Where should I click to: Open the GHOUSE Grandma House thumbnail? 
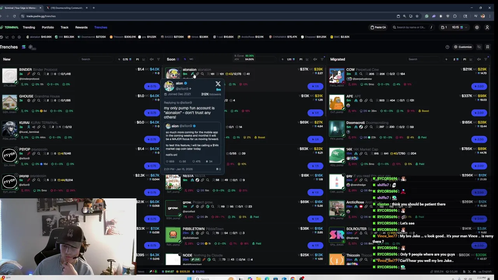click(9, 101)
